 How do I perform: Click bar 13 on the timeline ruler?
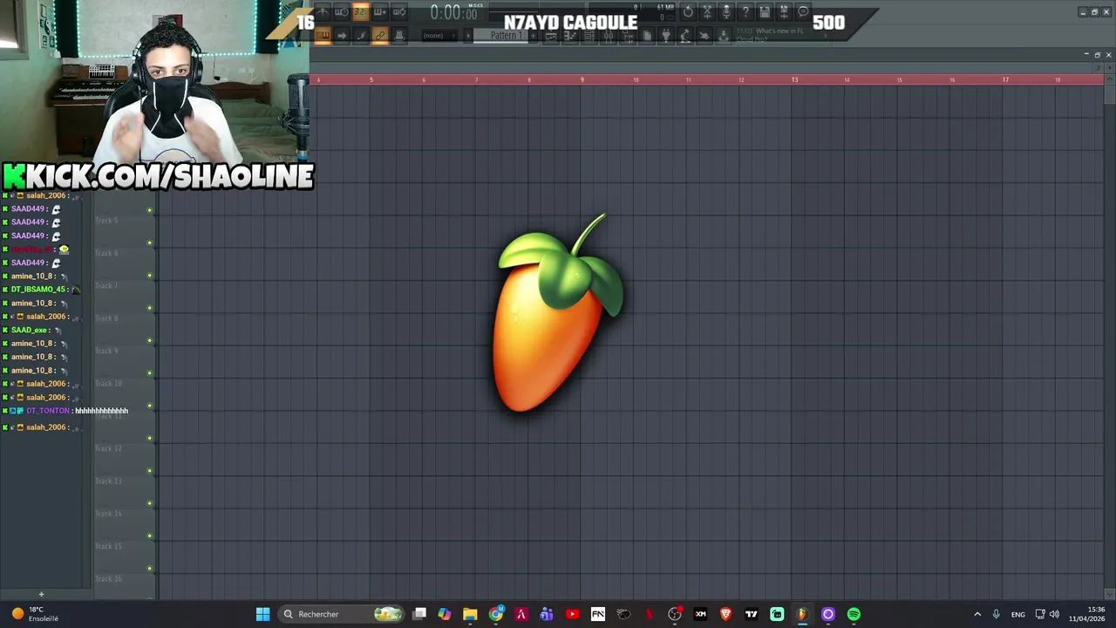794,80
